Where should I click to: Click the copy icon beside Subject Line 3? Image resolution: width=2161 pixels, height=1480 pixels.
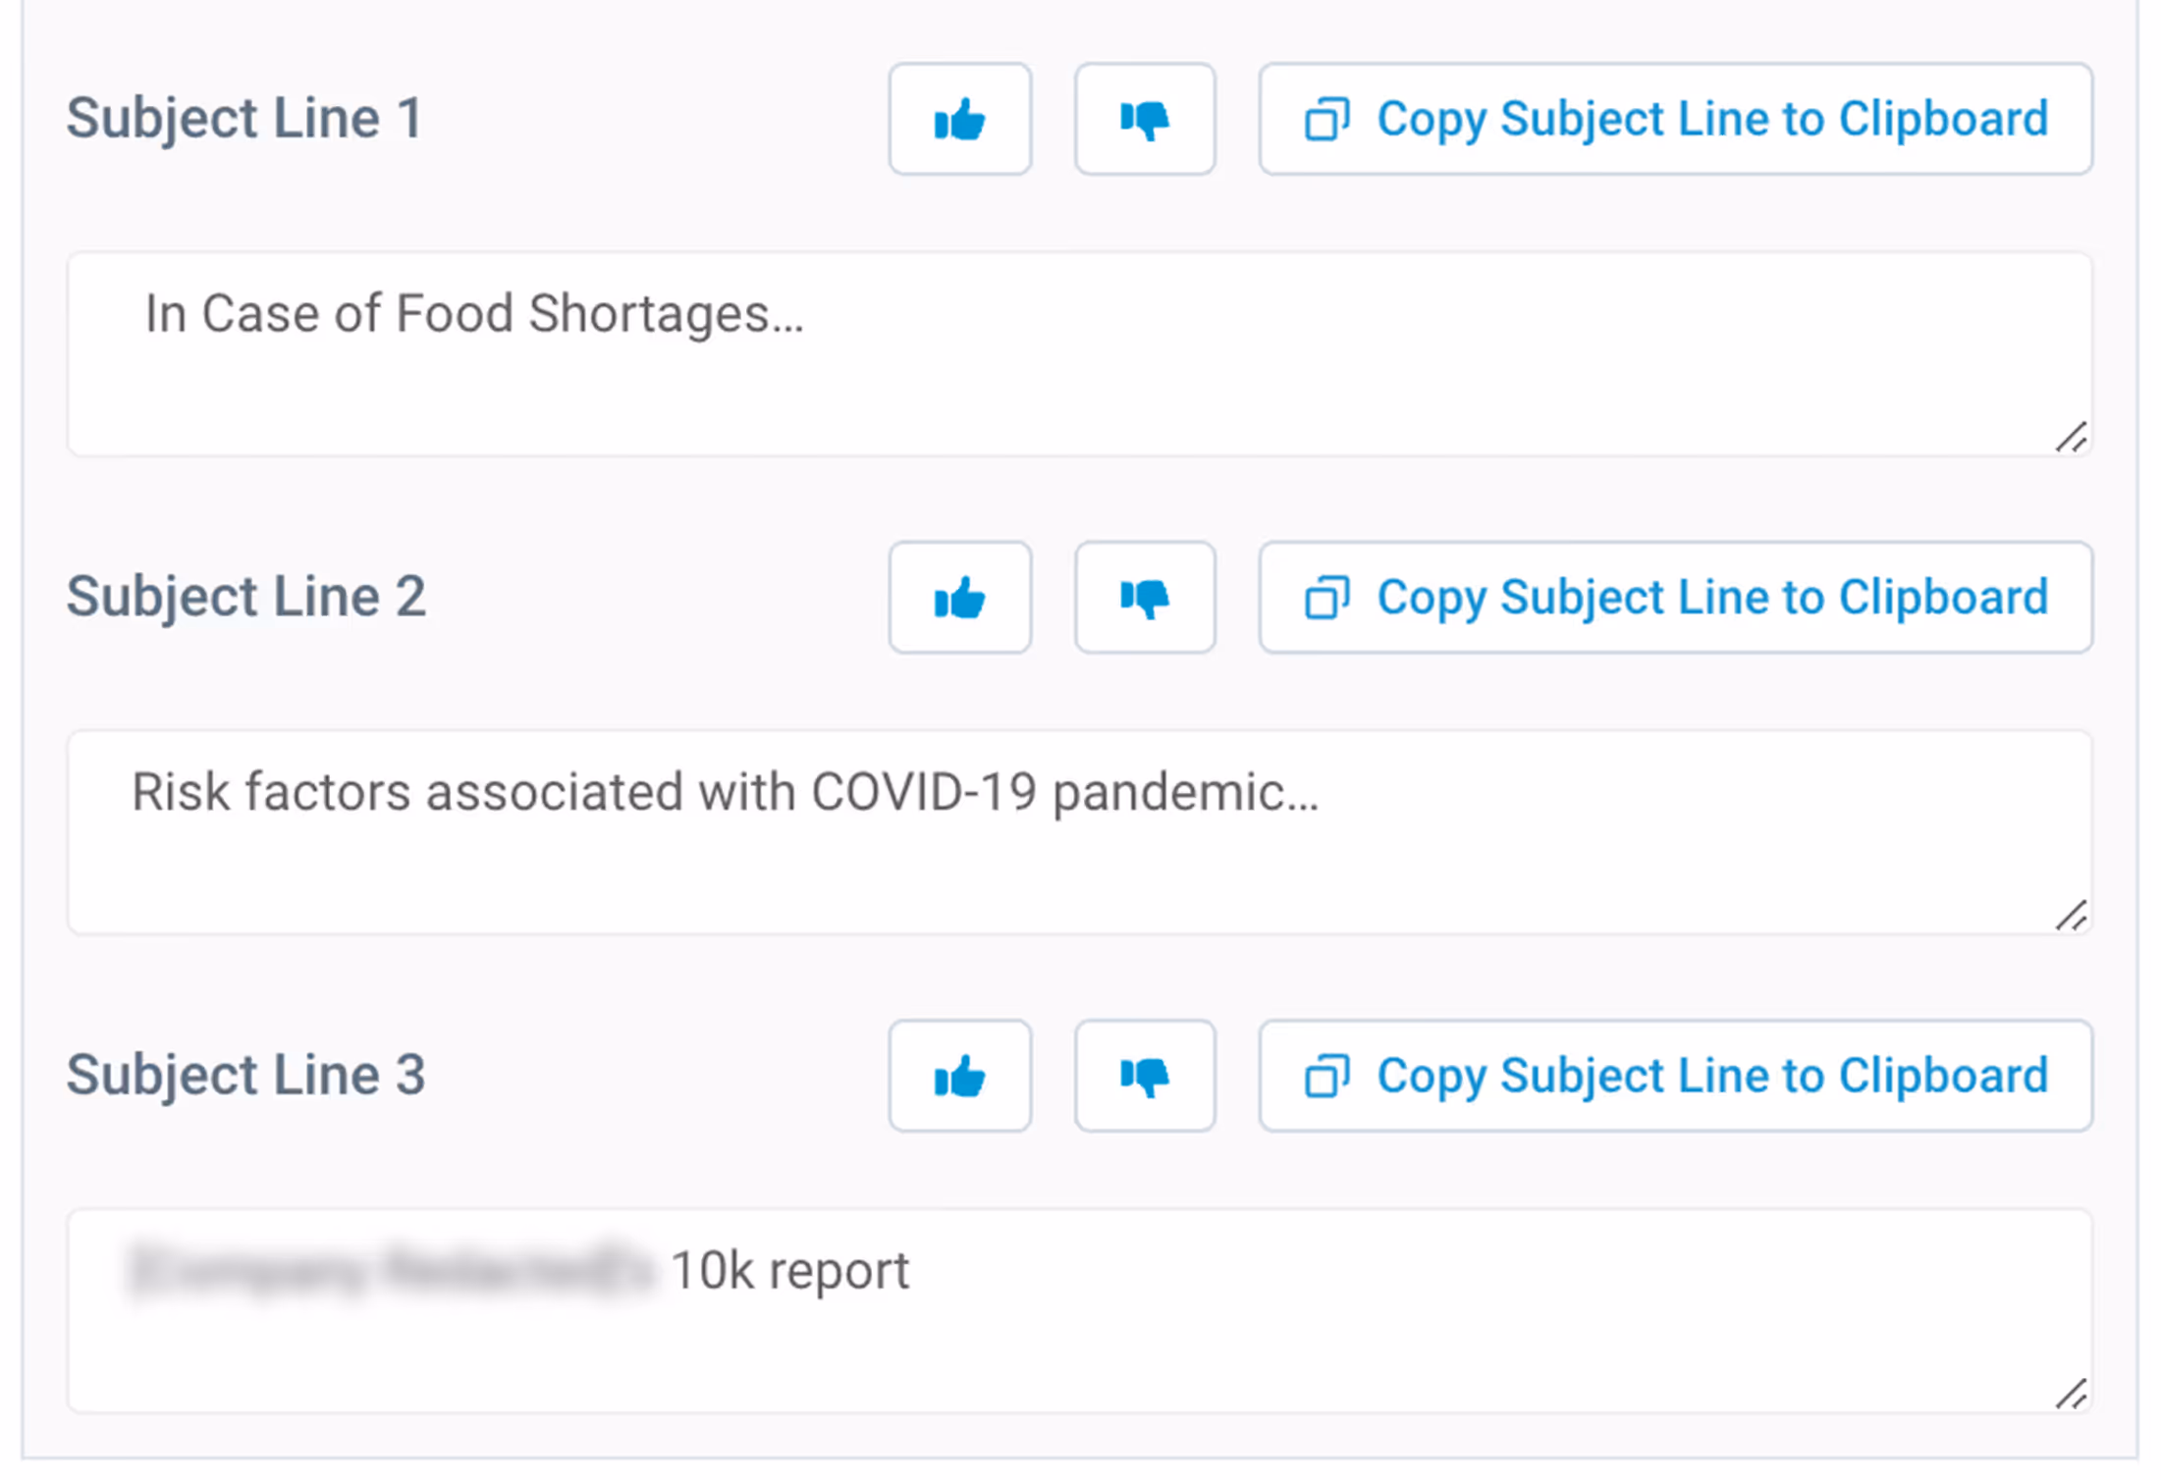1327,1076
